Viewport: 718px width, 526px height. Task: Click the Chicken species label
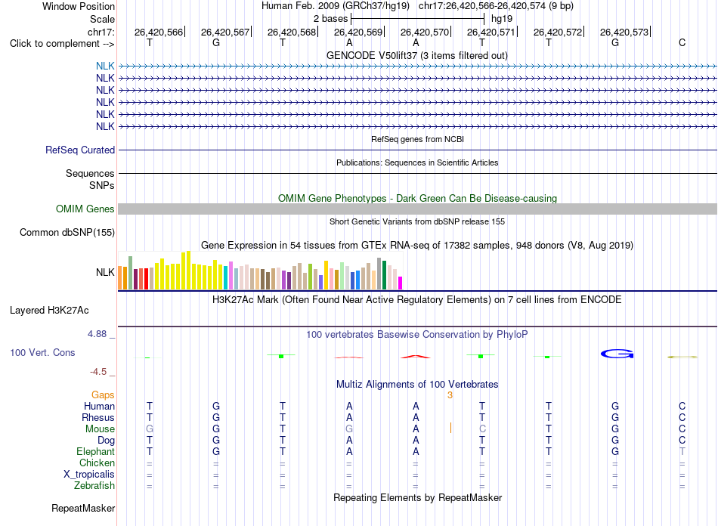click(x=97, y=463)
